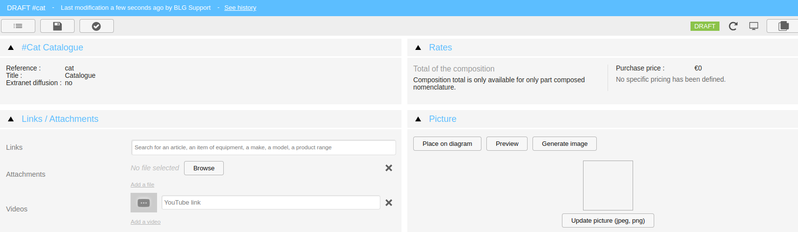Click the Generate image button

click(564, 143)
